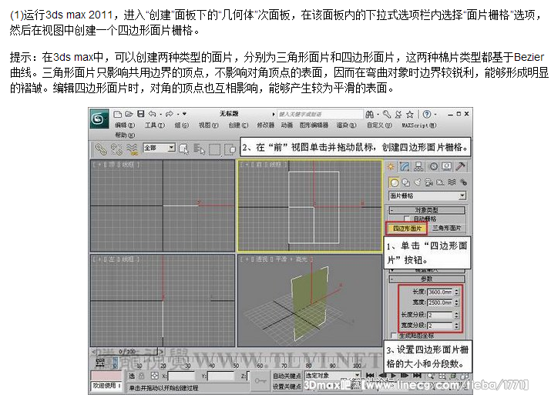
Task: Select the Geometry category sphere icon
Action: tap(395, 182)
